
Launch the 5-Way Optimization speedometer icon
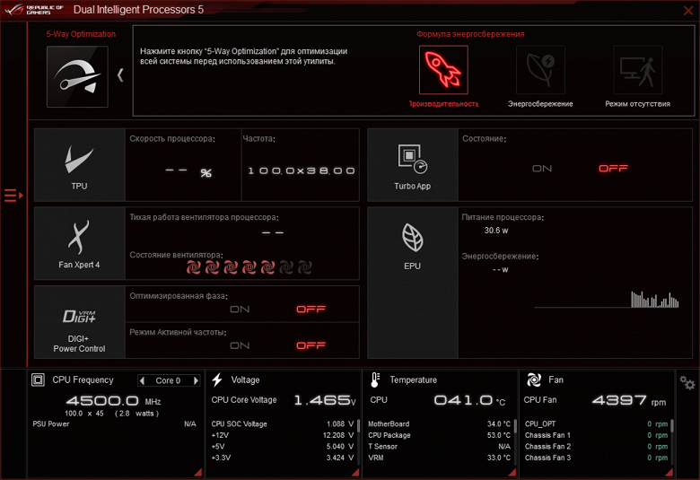[x=77, y=76]
